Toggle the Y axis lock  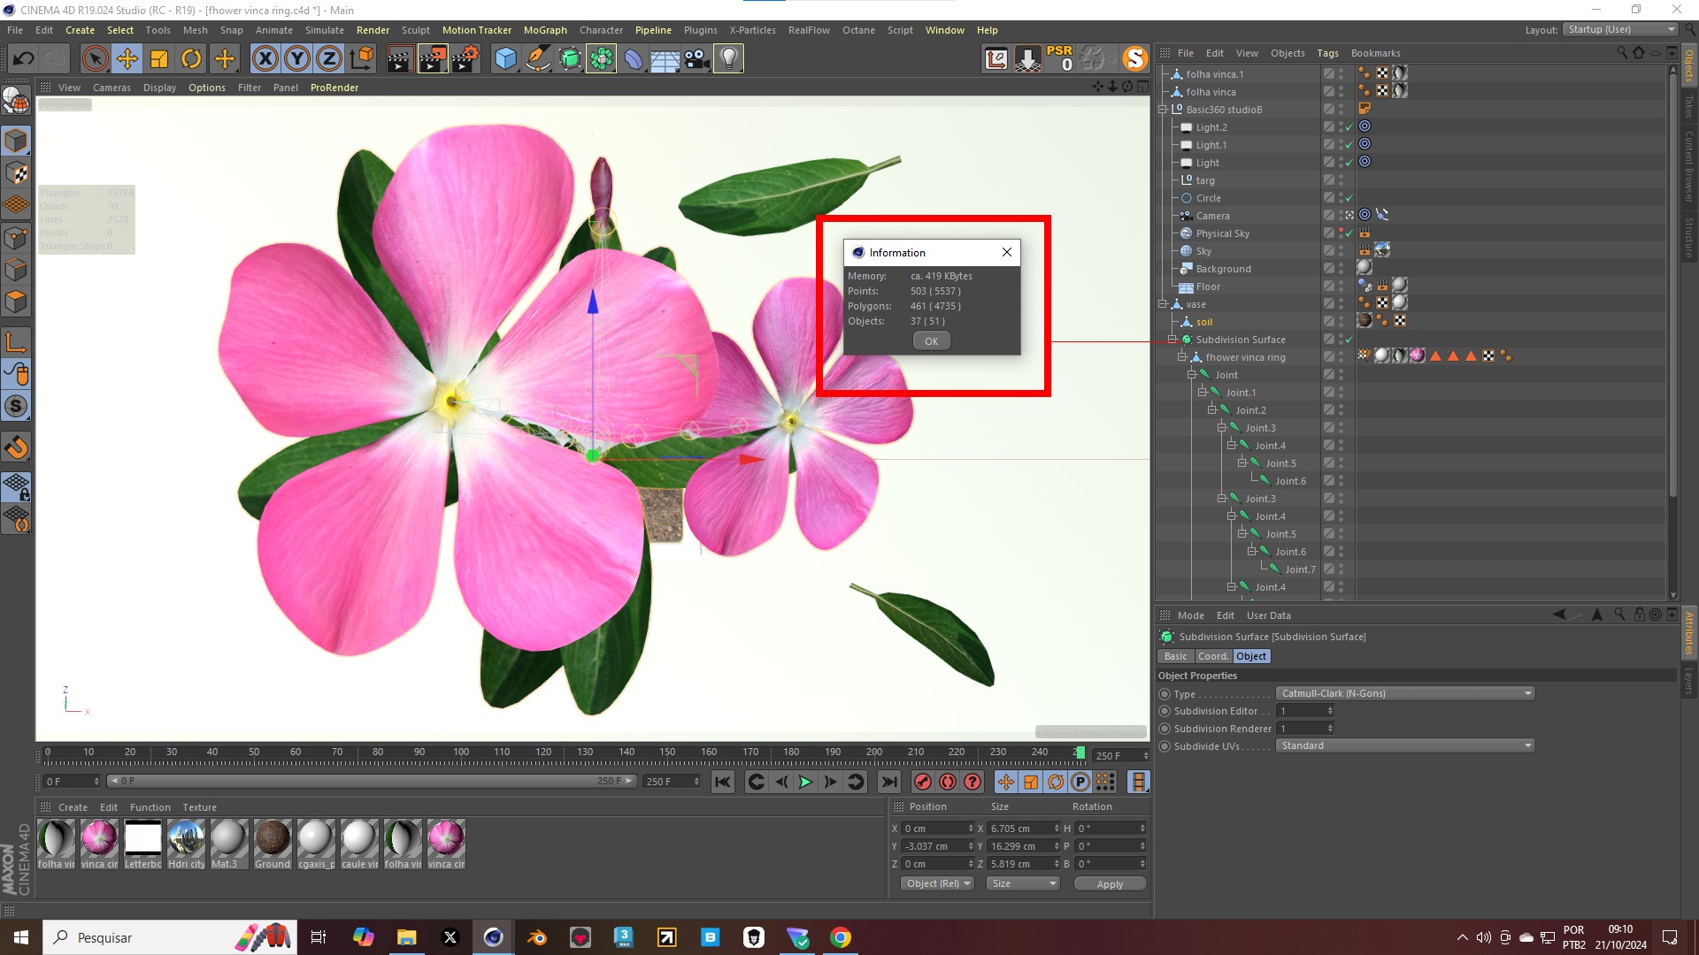(297, 59)
